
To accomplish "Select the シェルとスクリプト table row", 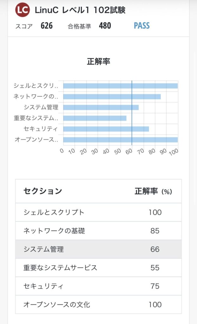I will [x=98, y=212].
